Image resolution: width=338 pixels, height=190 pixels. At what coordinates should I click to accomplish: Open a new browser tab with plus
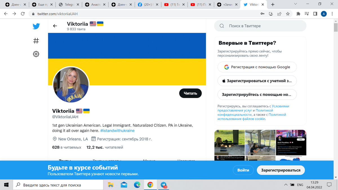coord(273,5)
